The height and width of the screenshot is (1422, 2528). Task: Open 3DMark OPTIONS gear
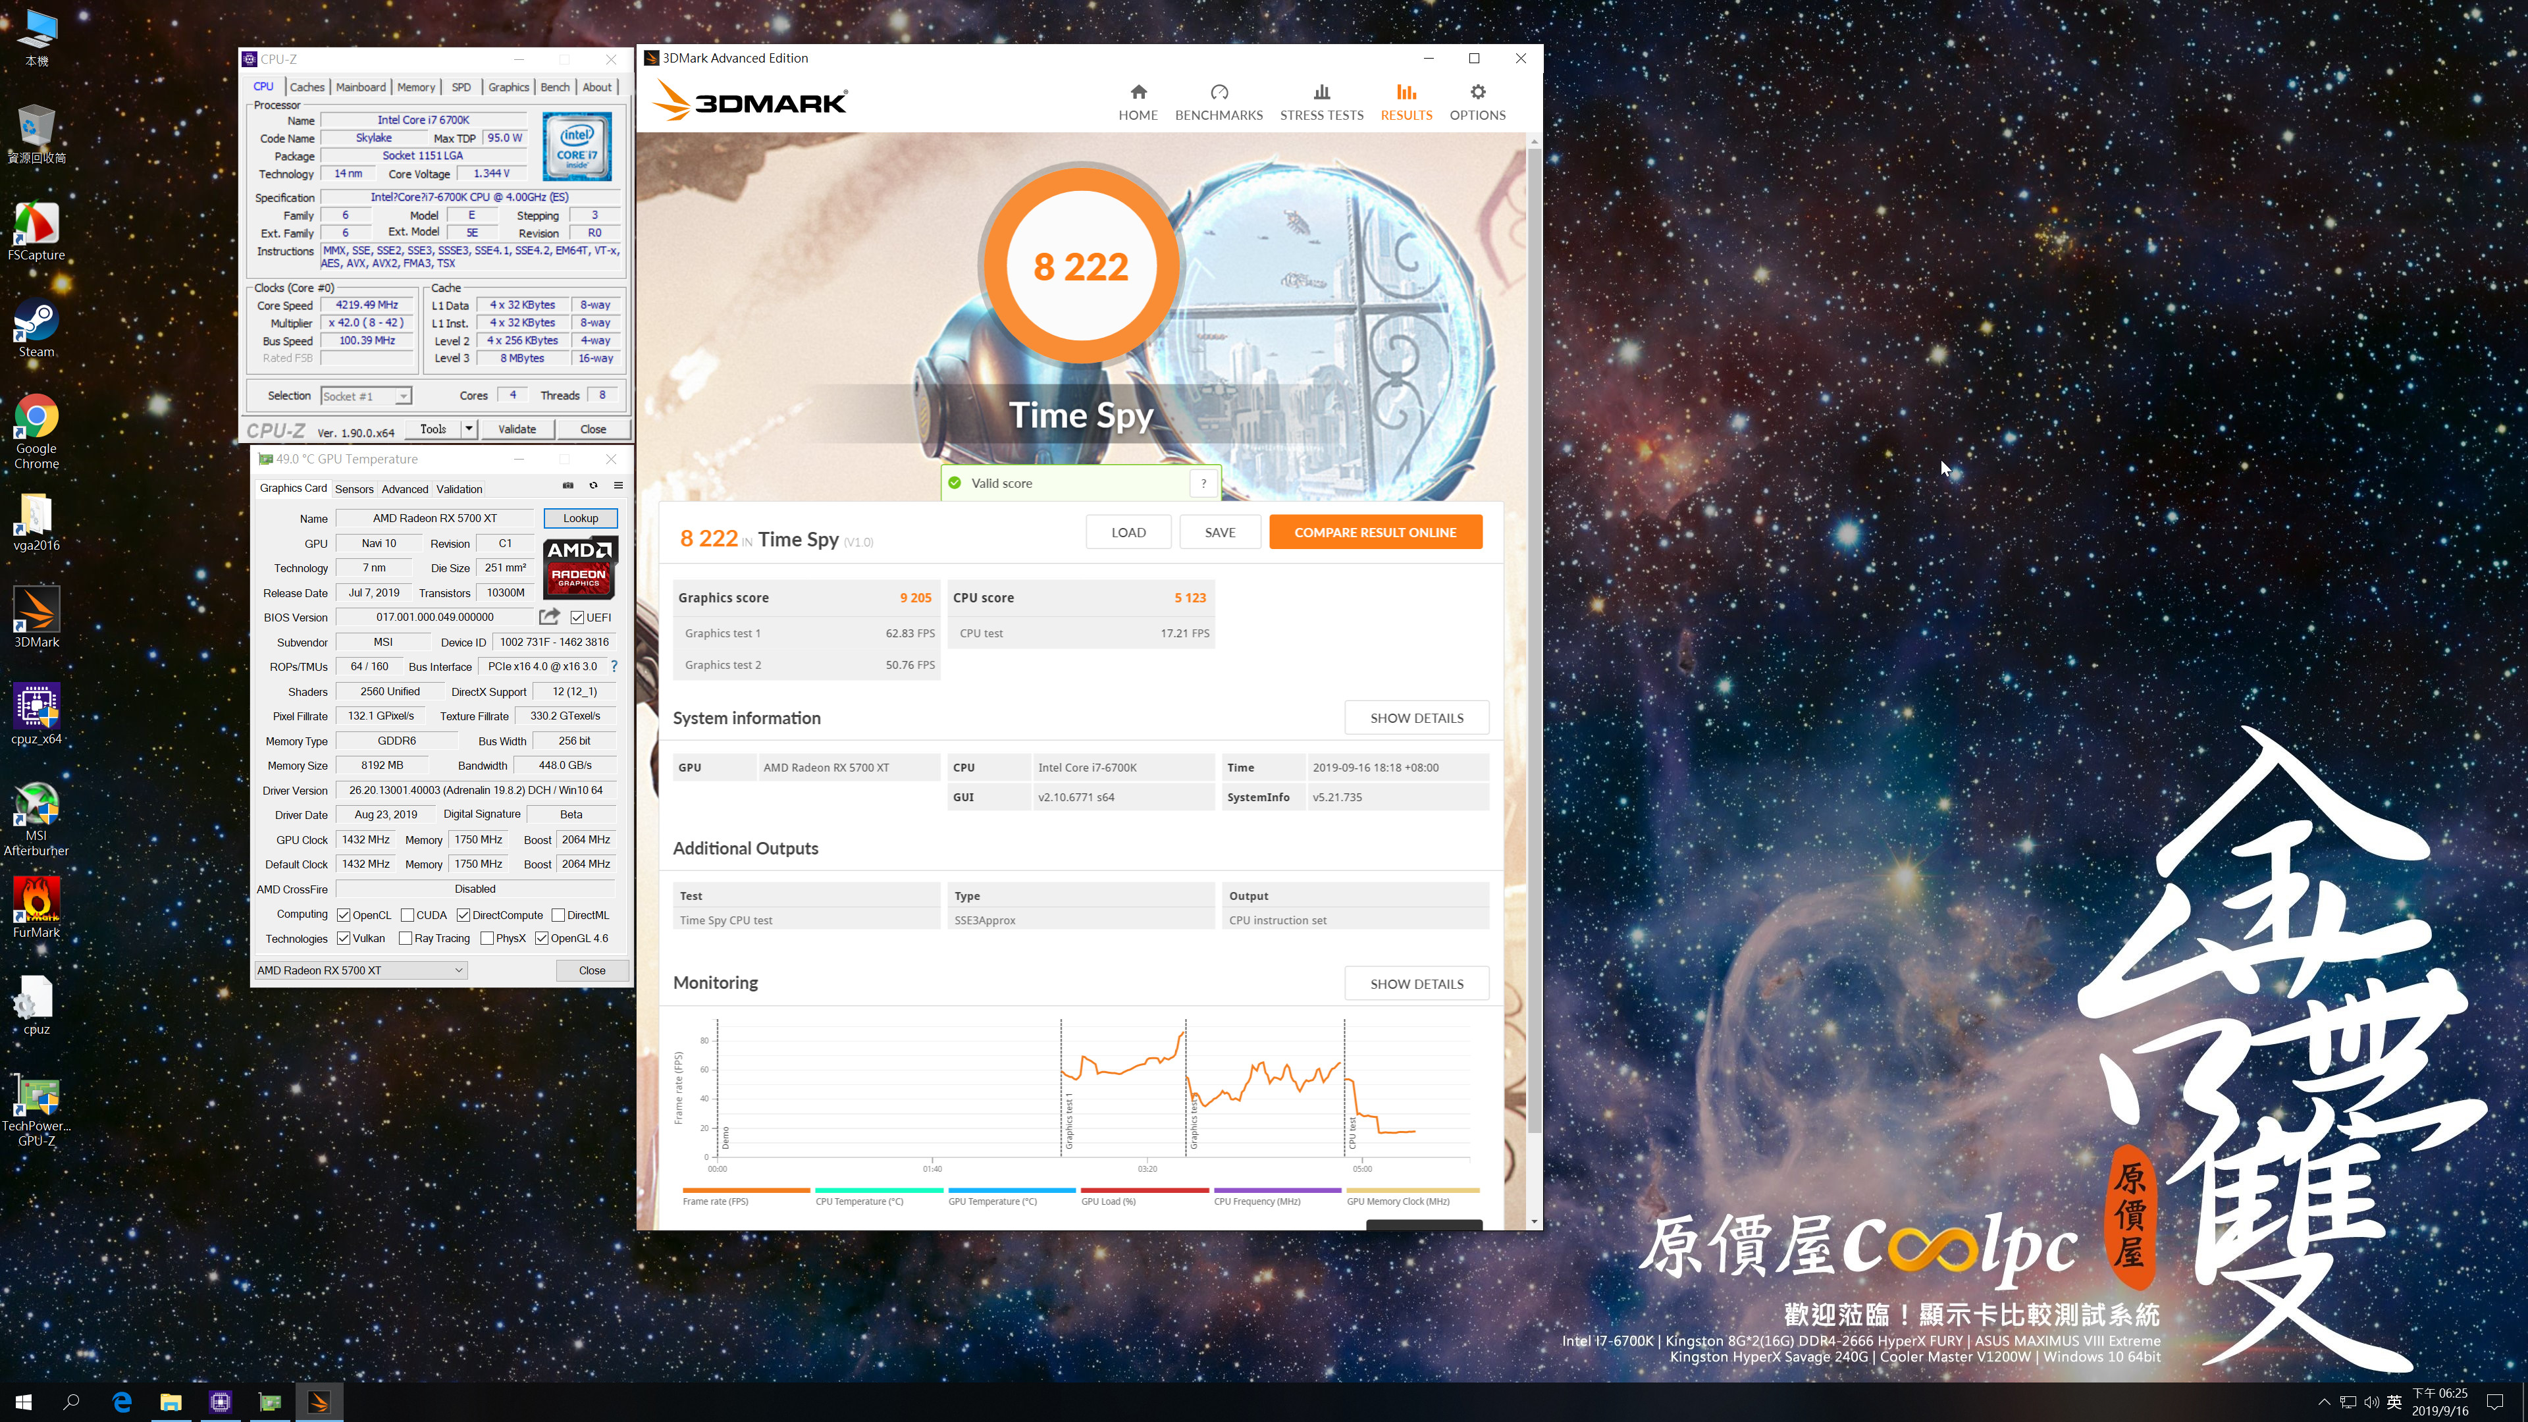(1477, 102)
